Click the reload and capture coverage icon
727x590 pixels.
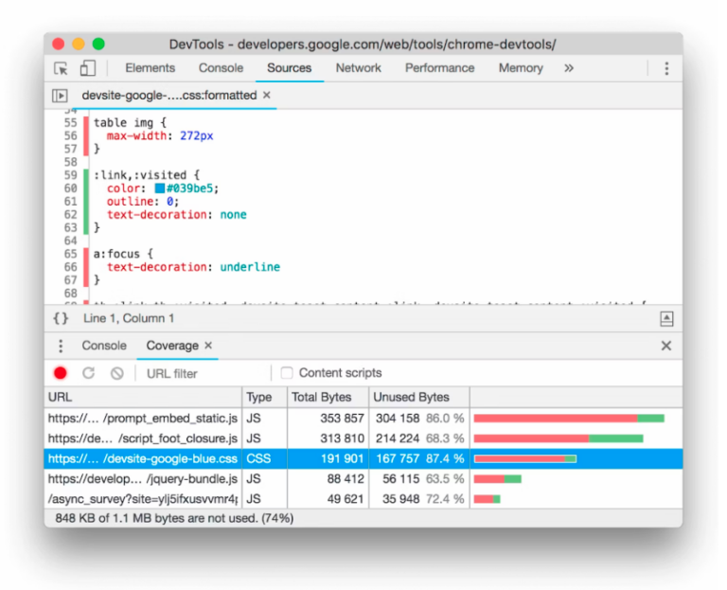(x=89, y=373)
